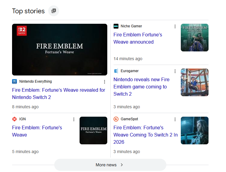Open IGN's 'Fire Emblem: Fortune's Weave' article
This screenshot has height=172, width=226.
pos(37,131)
